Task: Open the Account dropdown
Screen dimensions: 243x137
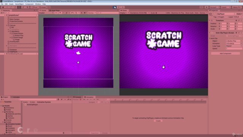Action: (x=215, y=7)
